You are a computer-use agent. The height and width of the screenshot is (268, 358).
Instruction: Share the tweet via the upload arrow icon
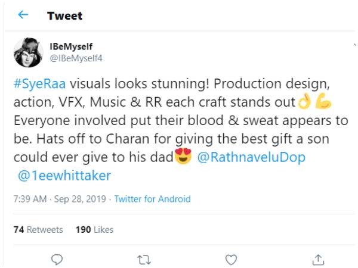click(318, 260)
